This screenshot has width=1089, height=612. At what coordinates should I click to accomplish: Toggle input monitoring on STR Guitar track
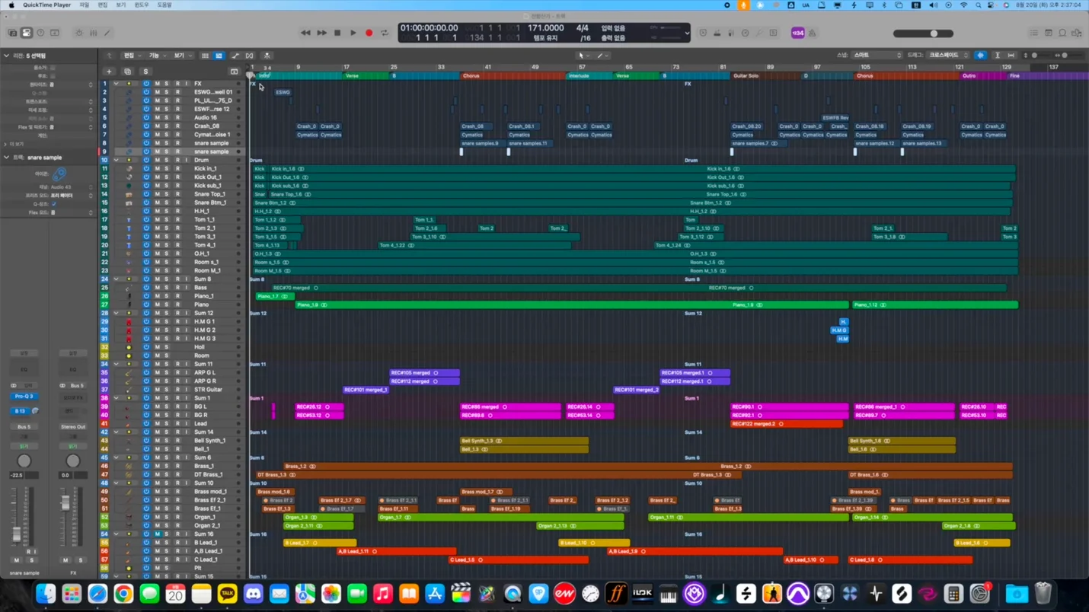coord(187,390)
